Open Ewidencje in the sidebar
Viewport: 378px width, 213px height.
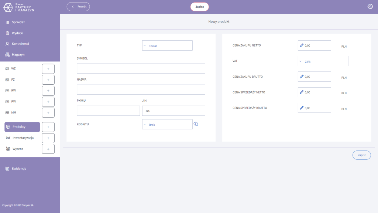click(19, 169)
